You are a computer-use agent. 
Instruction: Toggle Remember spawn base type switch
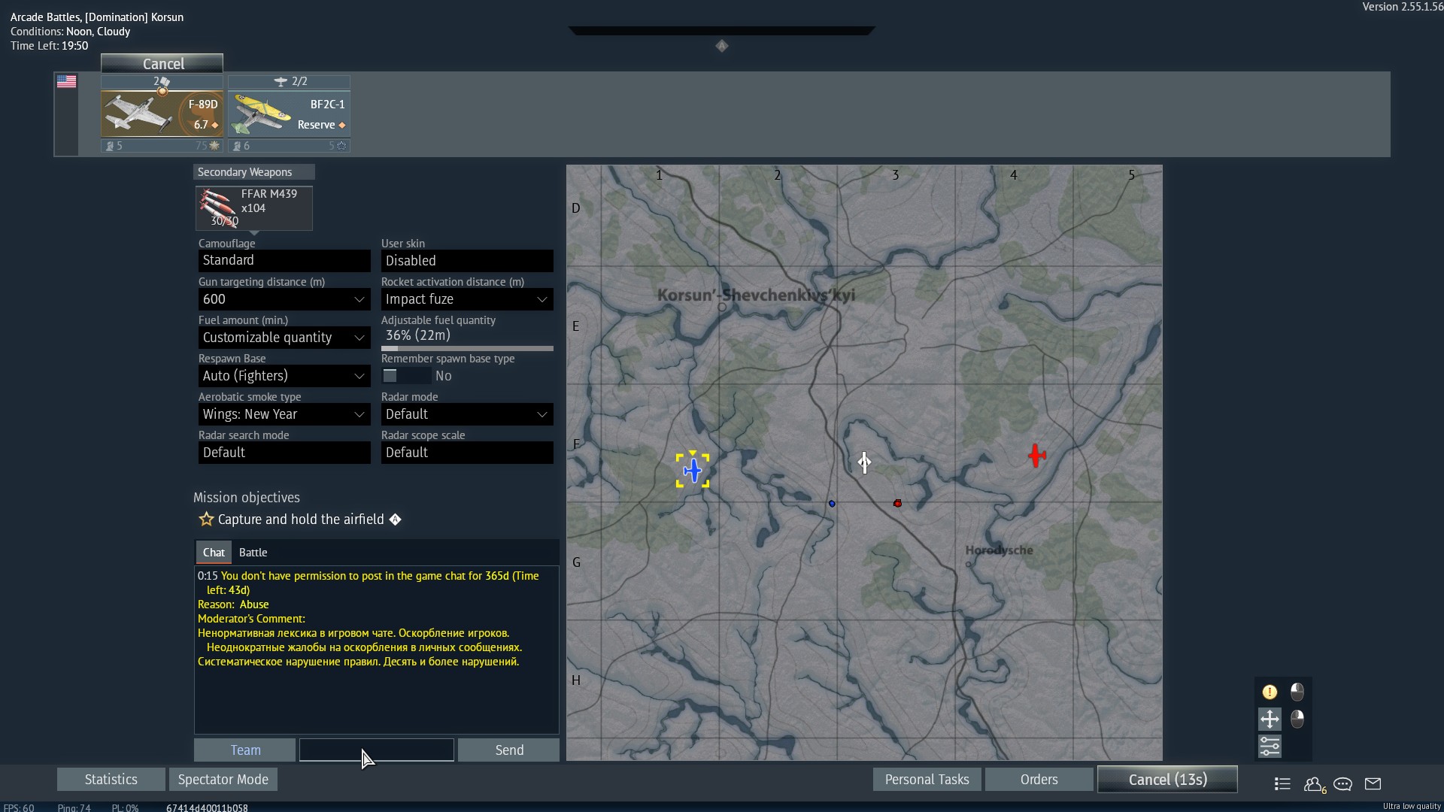(406, 376)
